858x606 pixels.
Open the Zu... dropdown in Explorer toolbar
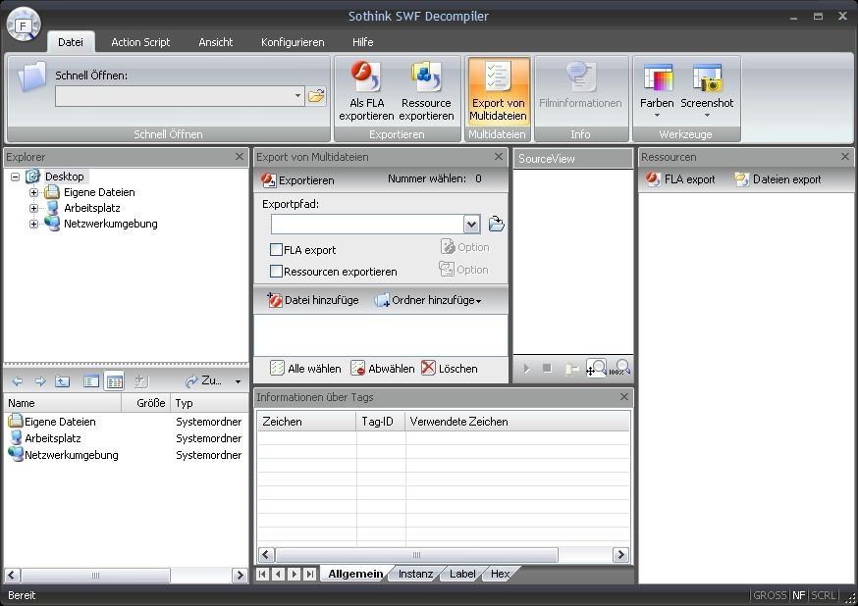coord(238,381)
